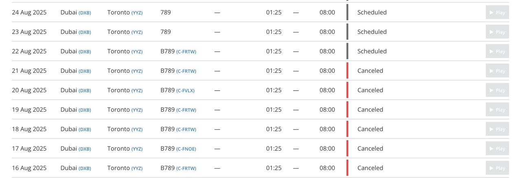Open C-FRTW link on 19 Aug row
The width and height of the screenshot is (521, 178).
pos(186,110)
